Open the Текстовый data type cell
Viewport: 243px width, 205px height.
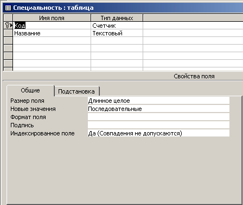(117, 33)
